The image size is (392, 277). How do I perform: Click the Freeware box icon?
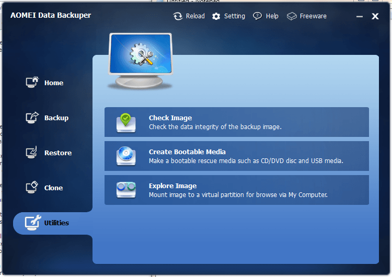coord(292,16)
